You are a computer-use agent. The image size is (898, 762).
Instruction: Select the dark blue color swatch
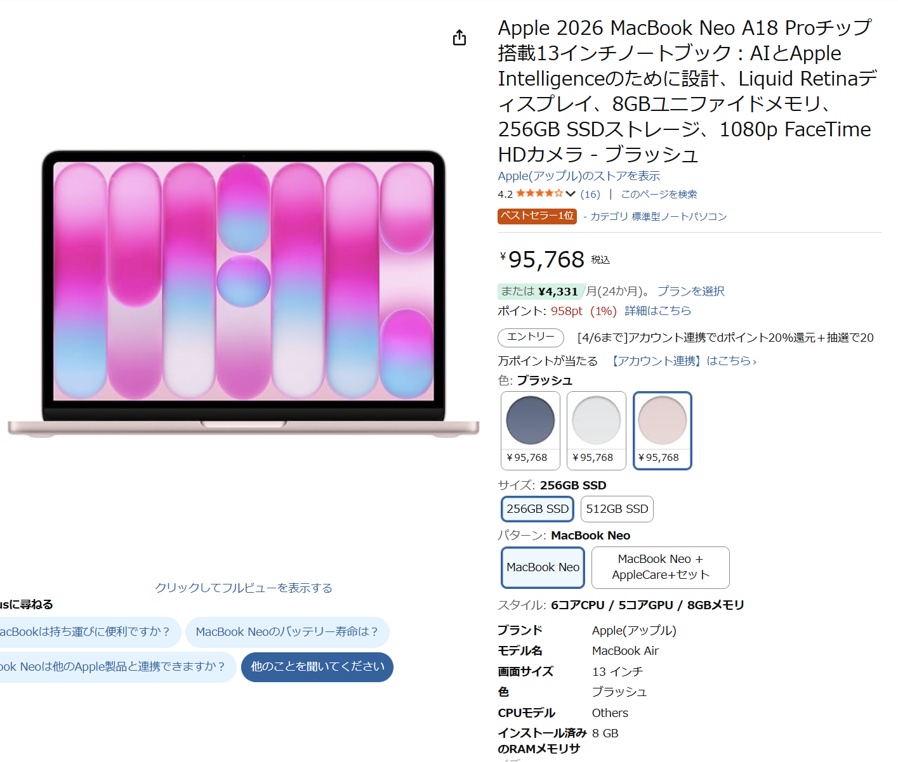click(x=531, y=430)
